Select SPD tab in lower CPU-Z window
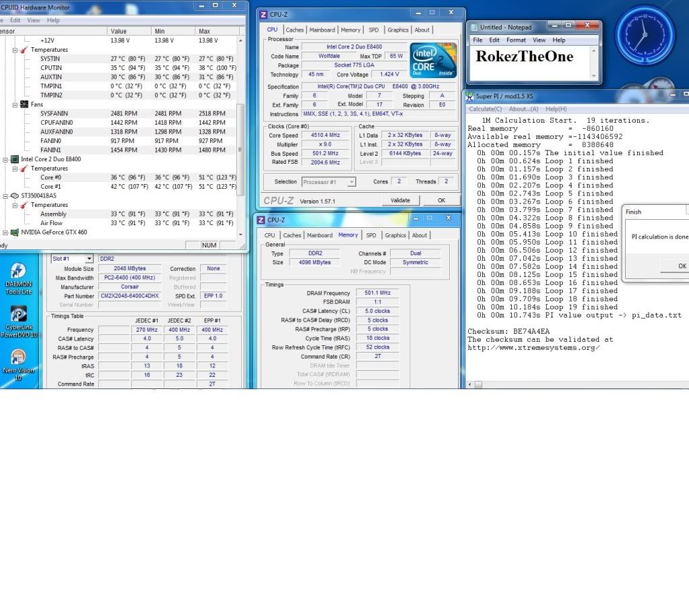Viewport: 689px width, 604px height. 371,235
